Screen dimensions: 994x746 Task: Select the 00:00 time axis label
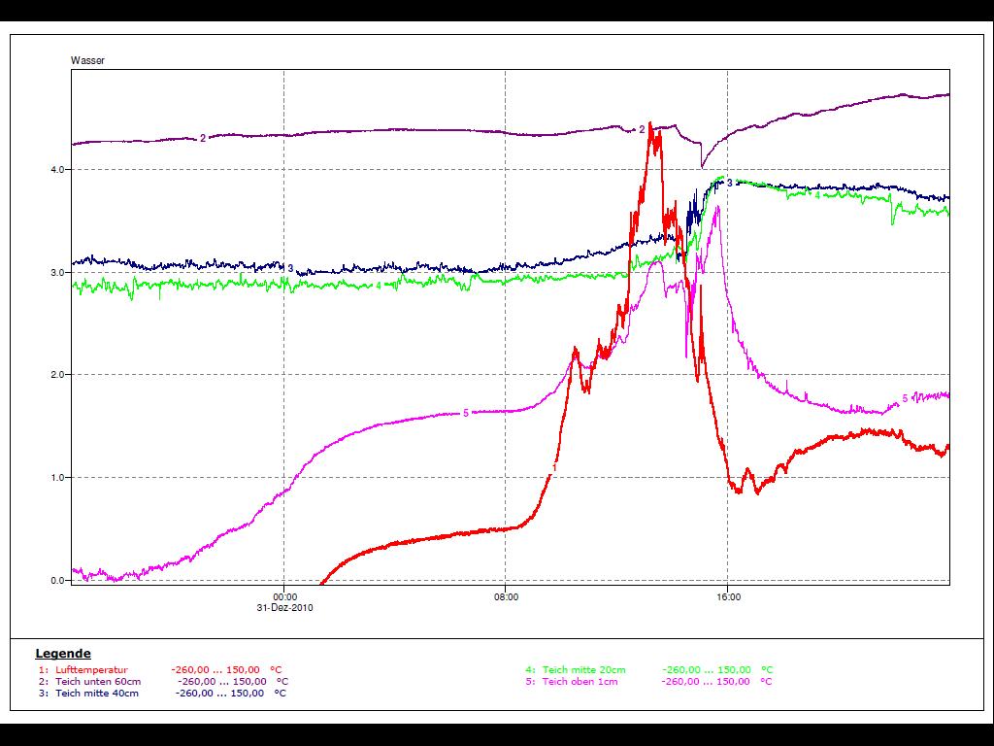coord(284,597)
